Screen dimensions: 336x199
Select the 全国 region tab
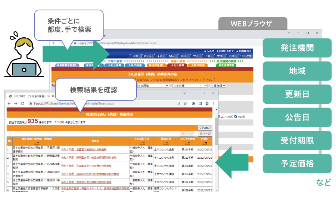tap(136, 56)
